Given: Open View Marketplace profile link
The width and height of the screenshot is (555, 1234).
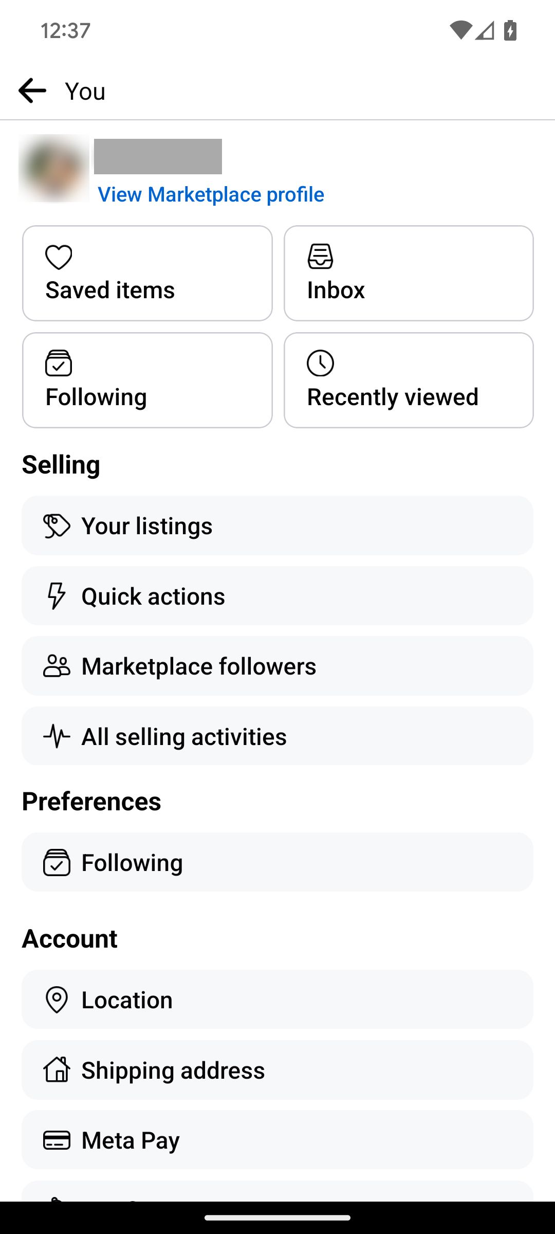Looking at the screenshot, I should pos(211,194).
